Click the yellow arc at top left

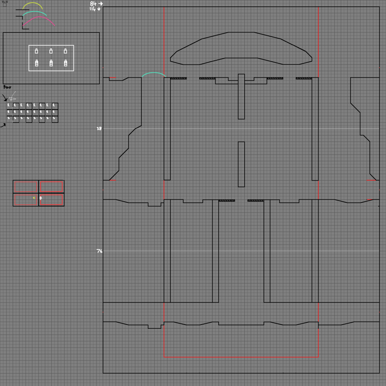32,3
